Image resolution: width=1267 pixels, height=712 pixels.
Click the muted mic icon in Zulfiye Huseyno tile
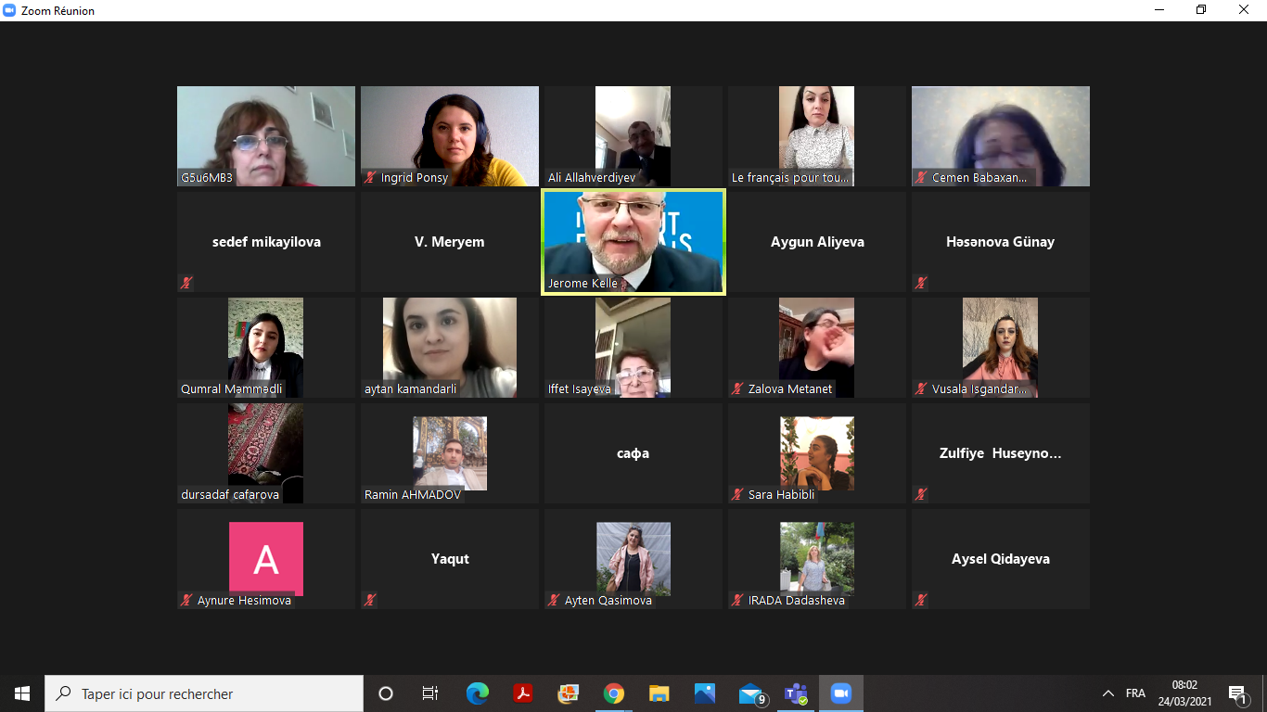(921, 494)
